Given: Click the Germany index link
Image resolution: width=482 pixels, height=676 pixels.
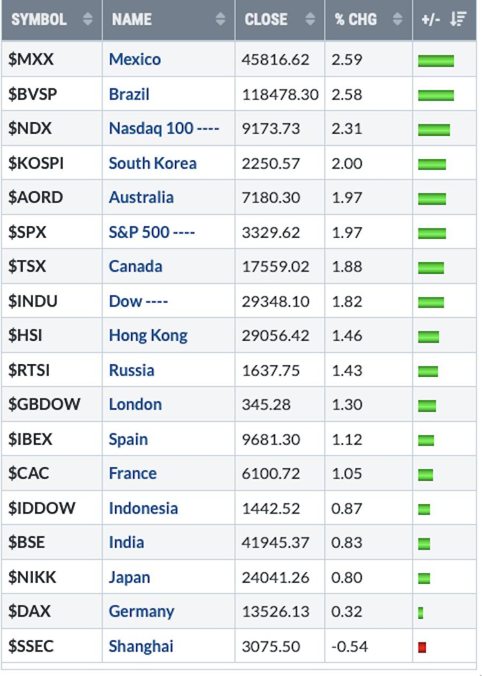Looking at the screenshot, I should [141, 612].
